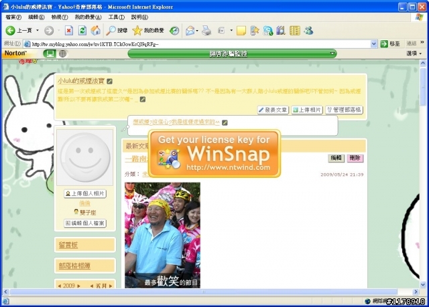Click the horizontal scrollbar right arrow

(x=416, y=292)
